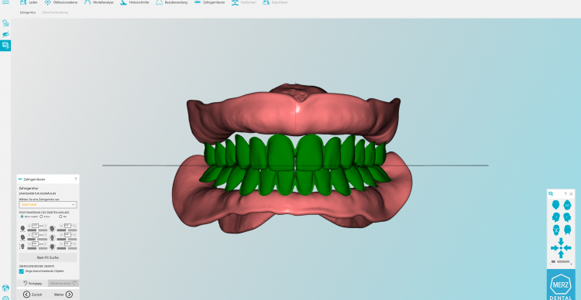The height and width of the screenshot is (300, 581).
Task: Select the Okklusionsebene step icon
Action: 48,2
